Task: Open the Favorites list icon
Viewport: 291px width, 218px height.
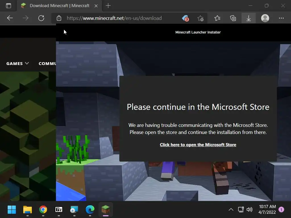Action: 217,18
